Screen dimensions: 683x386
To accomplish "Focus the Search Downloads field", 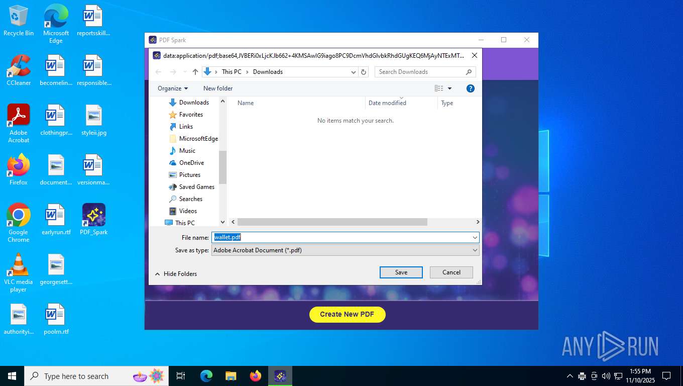I will pos(425,72).
